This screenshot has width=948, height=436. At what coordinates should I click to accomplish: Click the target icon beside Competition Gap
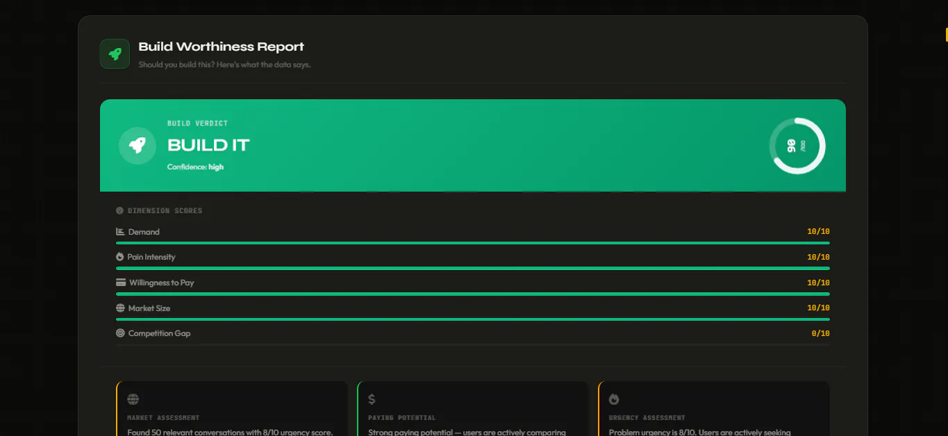(120, 333)
